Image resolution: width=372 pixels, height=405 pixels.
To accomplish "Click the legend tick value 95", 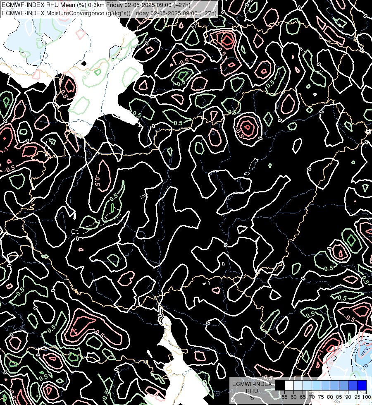I will coord(357,397).
